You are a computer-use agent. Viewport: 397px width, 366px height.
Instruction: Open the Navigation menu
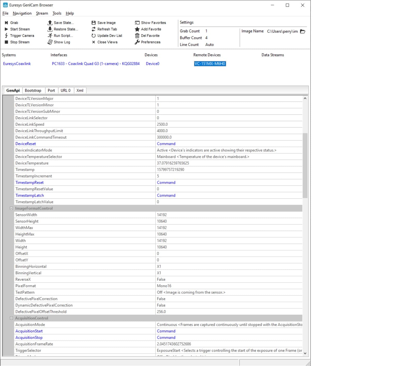22,13
